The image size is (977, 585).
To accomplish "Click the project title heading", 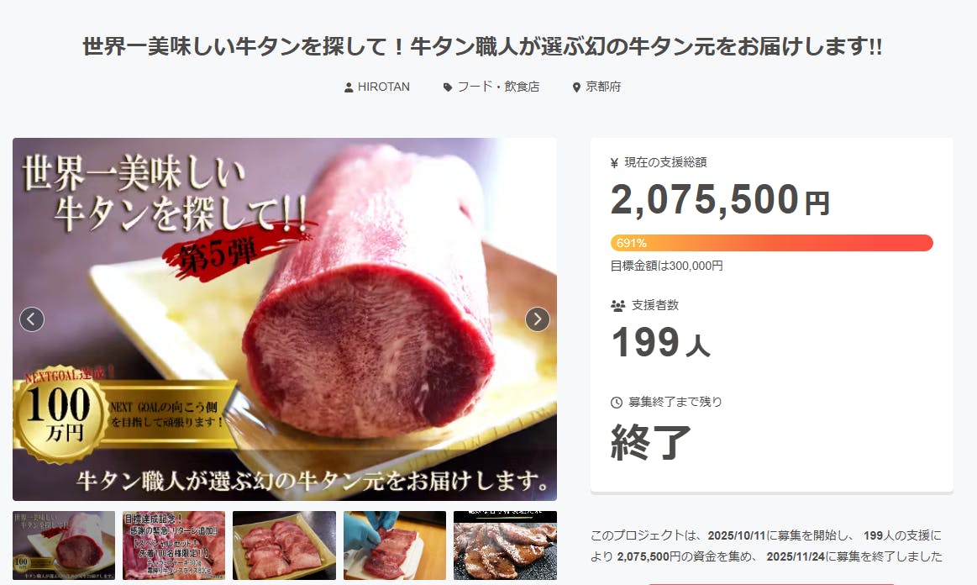I will tap(482, 46).
